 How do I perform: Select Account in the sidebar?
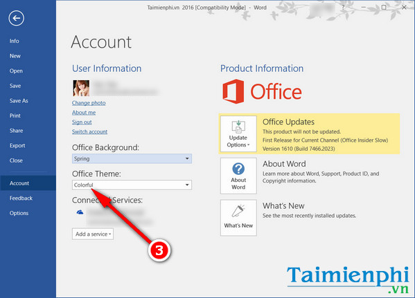coord(28,183)
